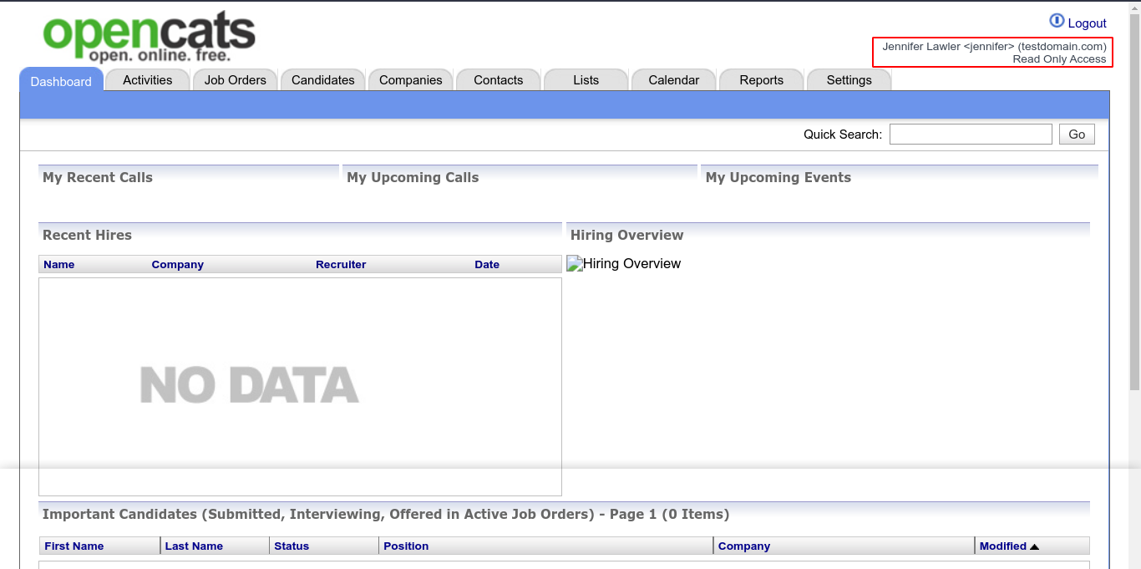Open the Calendar tab
Image resolution: width=1141 pixels, height=569 pixels.
coord(673,80)
